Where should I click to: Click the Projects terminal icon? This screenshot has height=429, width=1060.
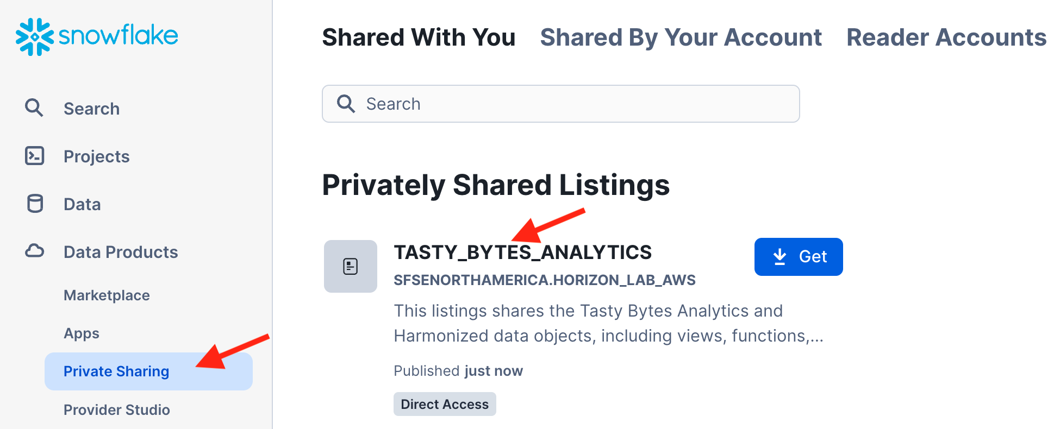pyautogui.click(x=35, y=156)
